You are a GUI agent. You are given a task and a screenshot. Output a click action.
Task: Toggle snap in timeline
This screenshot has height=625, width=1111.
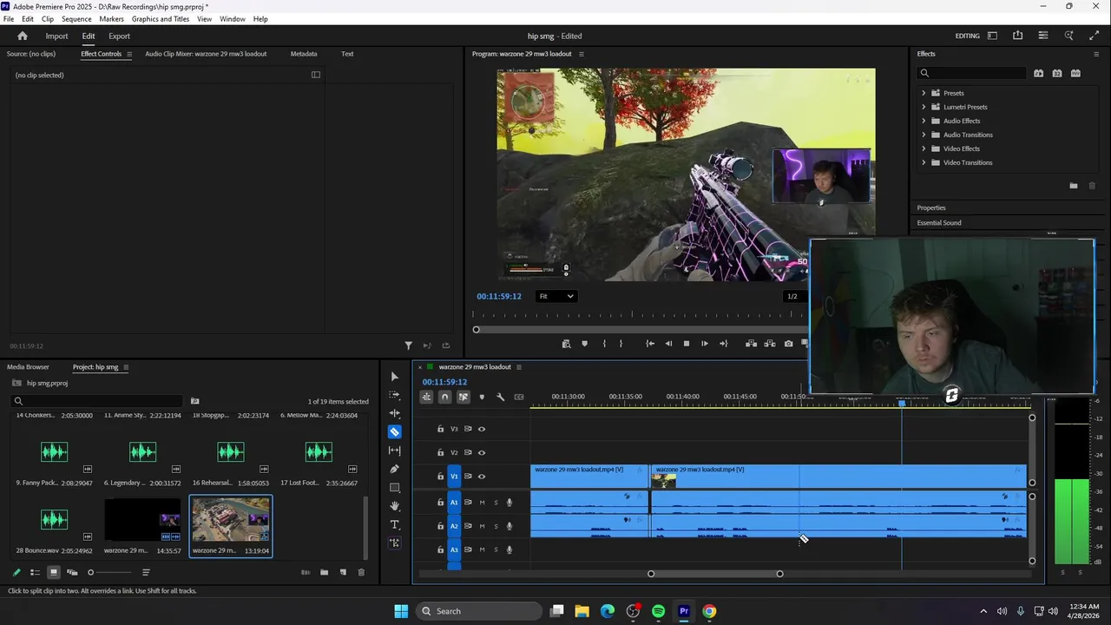click(x=444, y=397)
